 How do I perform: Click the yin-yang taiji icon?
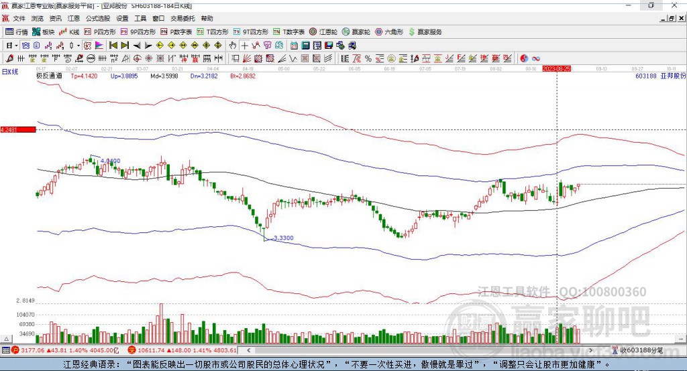point(524,58)
